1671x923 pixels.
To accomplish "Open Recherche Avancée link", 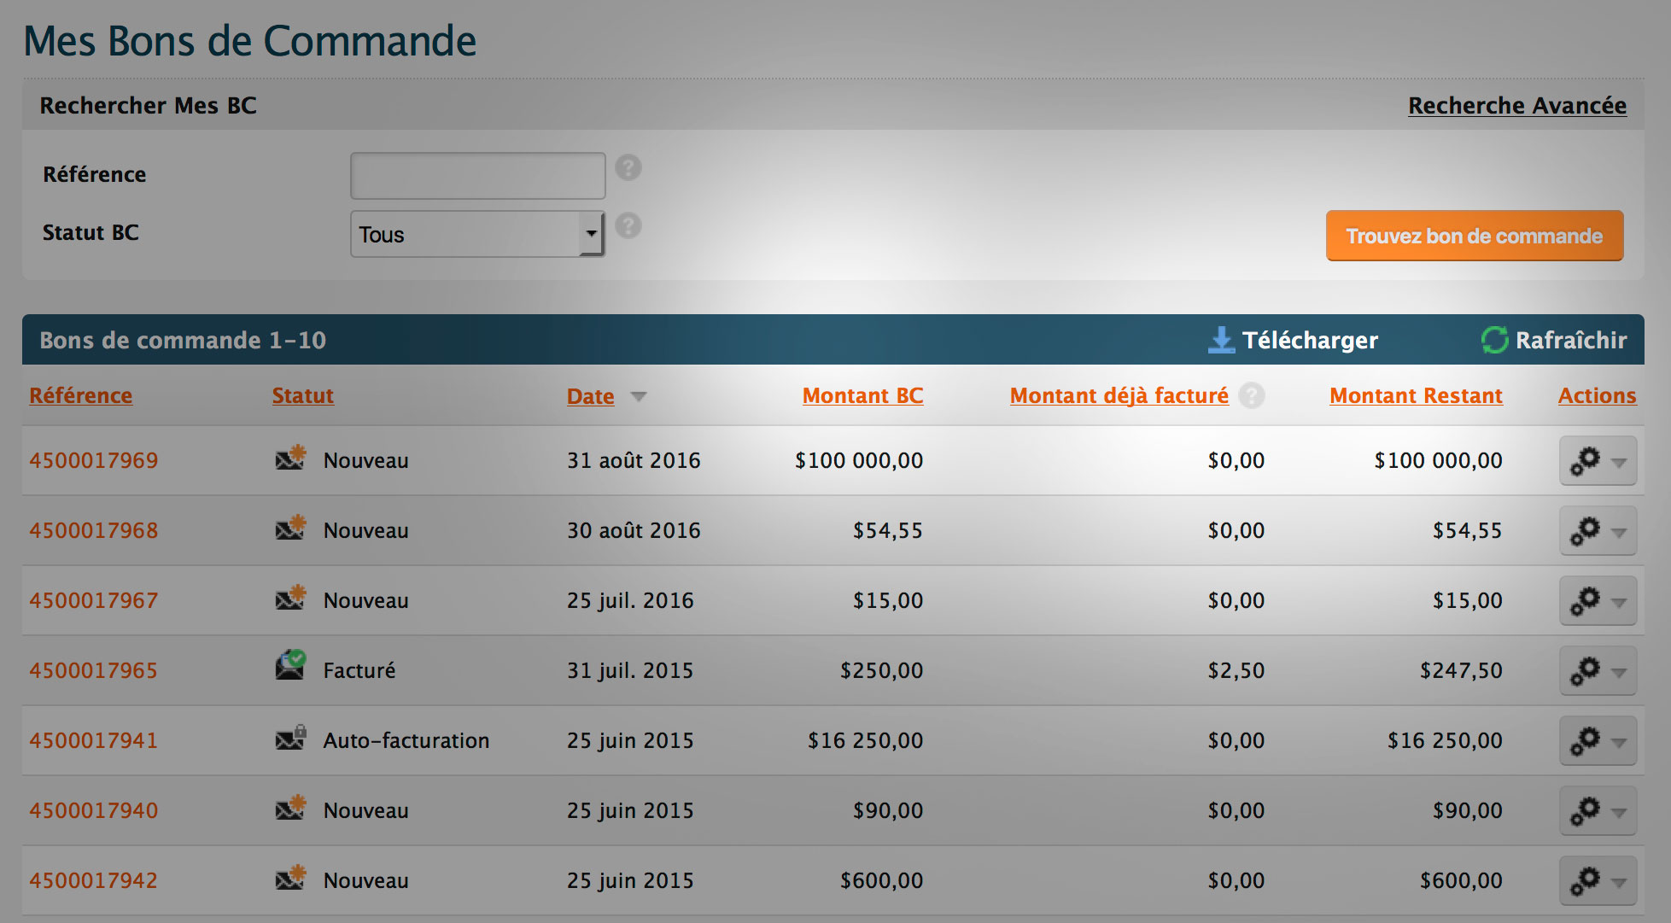I will point(1517,105).
